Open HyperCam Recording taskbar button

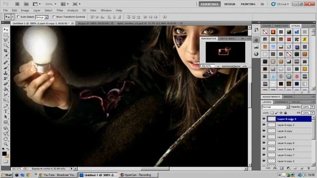(138, 175)
